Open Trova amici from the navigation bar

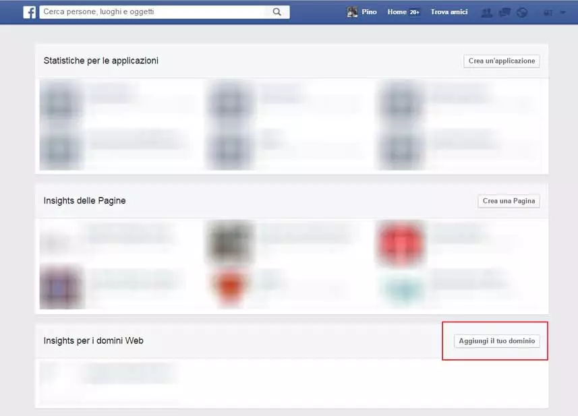[x=449, y=11]
